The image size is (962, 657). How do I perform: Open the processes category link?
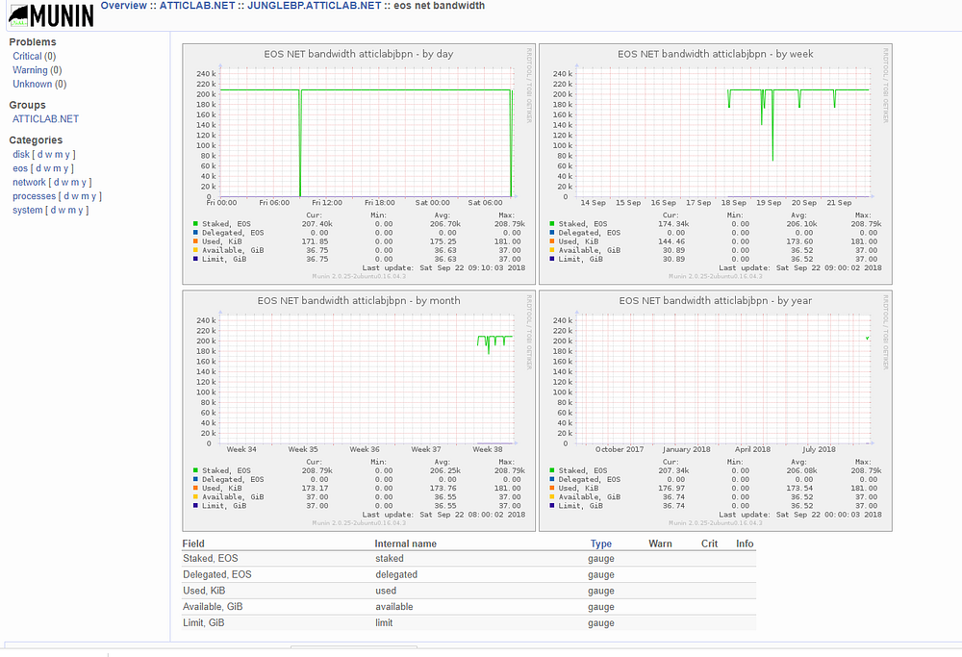point(34,196)
